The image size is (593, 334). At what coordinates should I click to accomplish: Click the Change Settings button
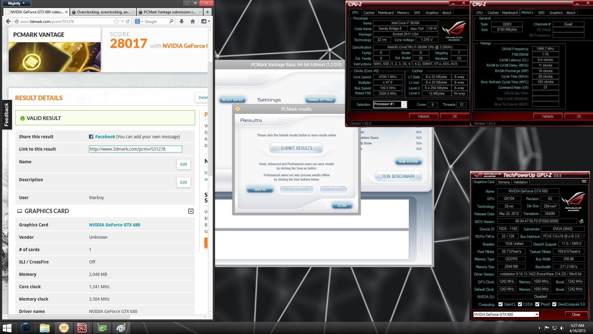click(x=320, y=100)
